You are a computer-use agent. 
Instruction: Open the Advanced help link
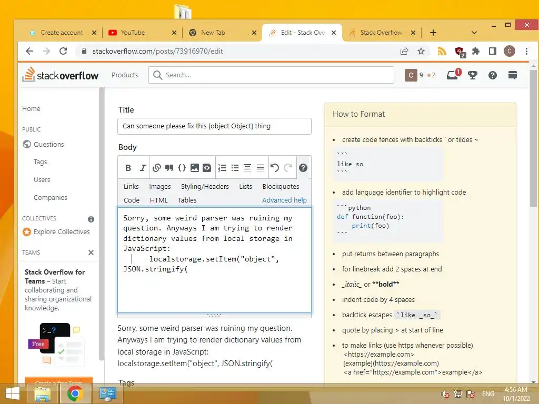[x=284, y=200]
